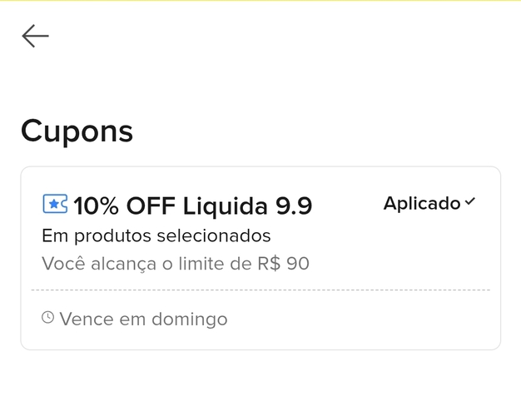Click the "Liquida 9.9" campaign name
The width and height of the screenshot is (521, 416).
pos(247,205)
